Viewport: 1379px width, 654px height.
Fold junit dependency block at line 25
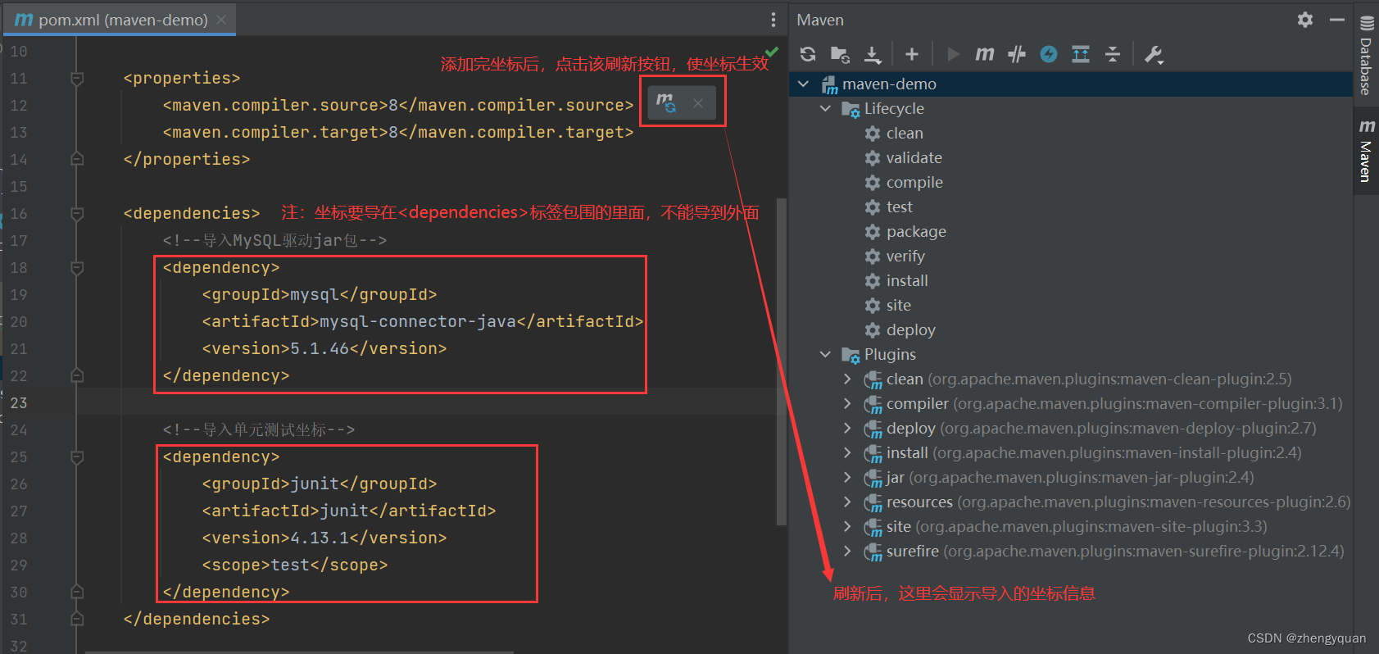[77, 457]
